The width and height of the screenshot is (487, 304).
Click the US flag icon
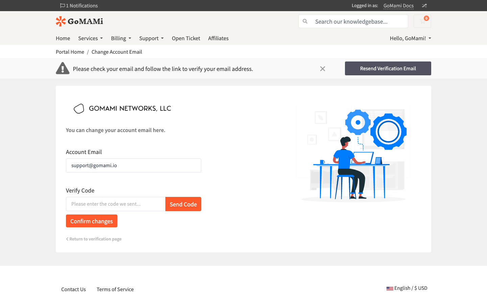(390, 288)
